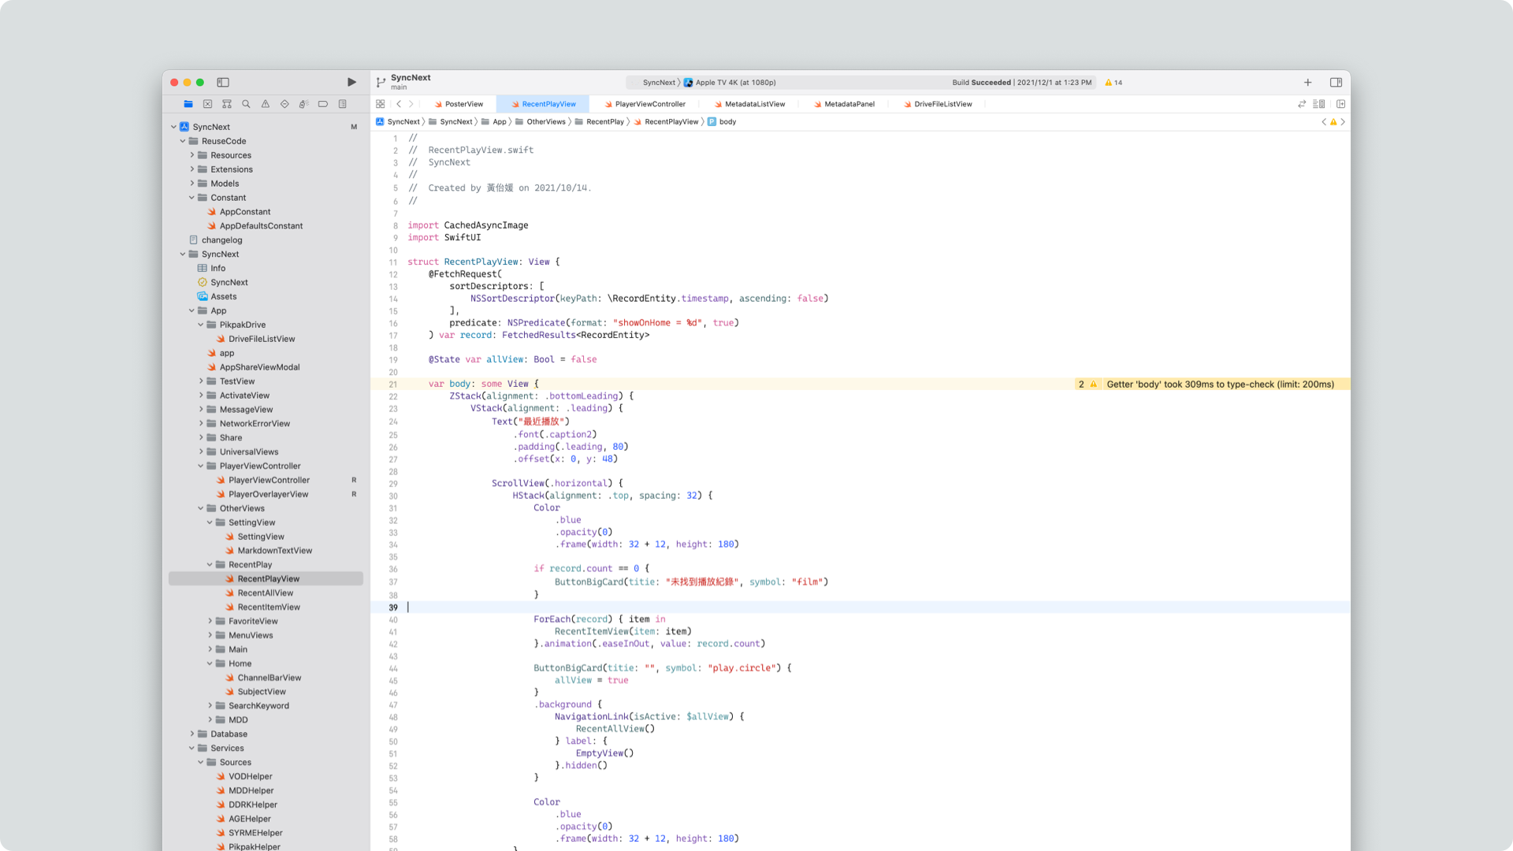
Task: Open the Issue navigator
Action: [266, 104]
